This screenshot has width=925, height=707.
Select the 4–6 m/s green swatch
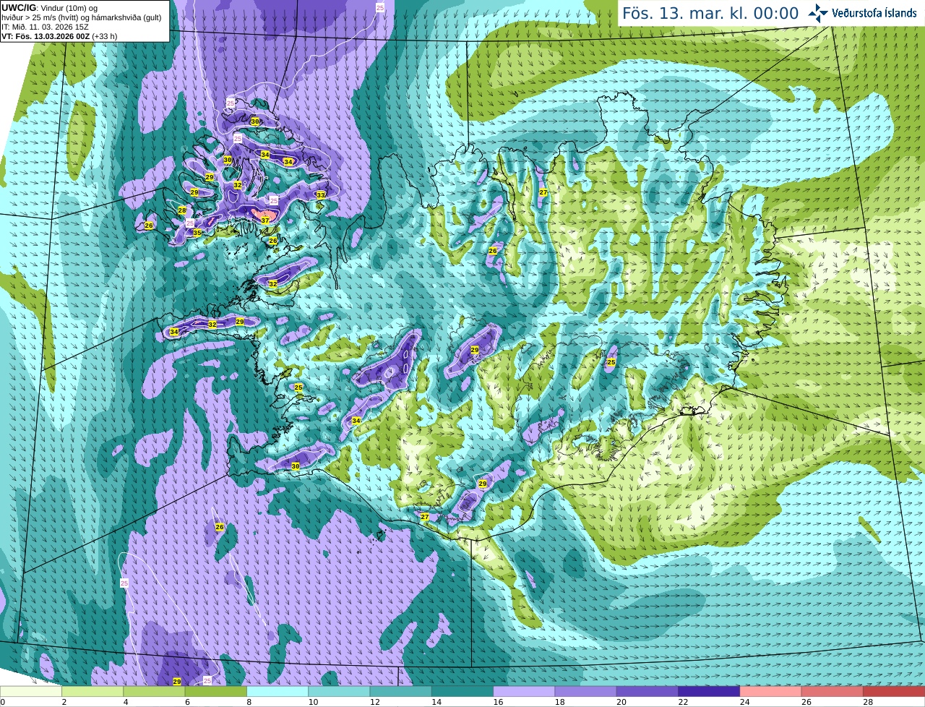point(155,691)
